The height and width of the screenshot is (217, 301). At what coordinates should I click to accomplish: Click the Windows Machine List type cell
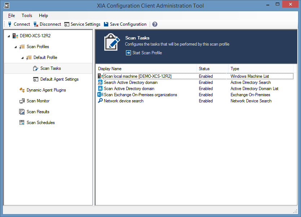[250, 76]
